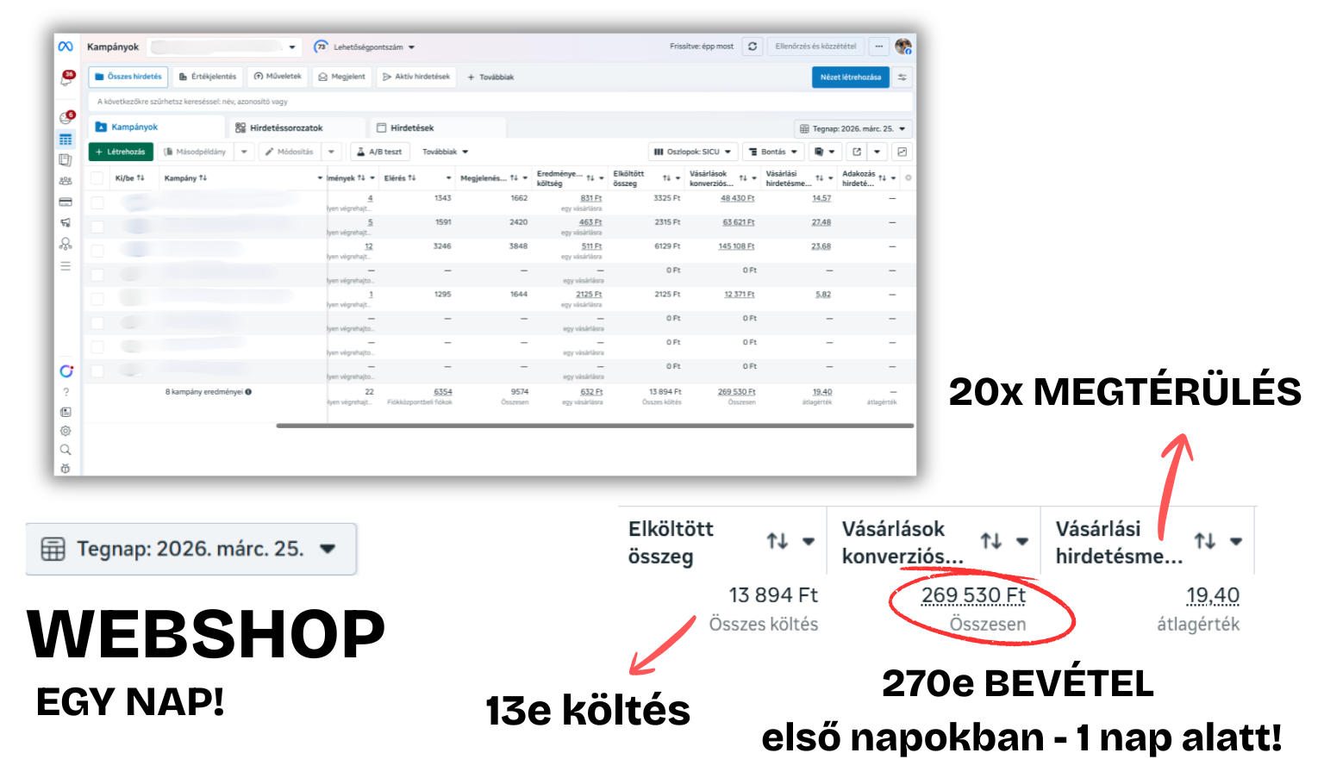Open the charts icon after the export button

coord(902,152)
